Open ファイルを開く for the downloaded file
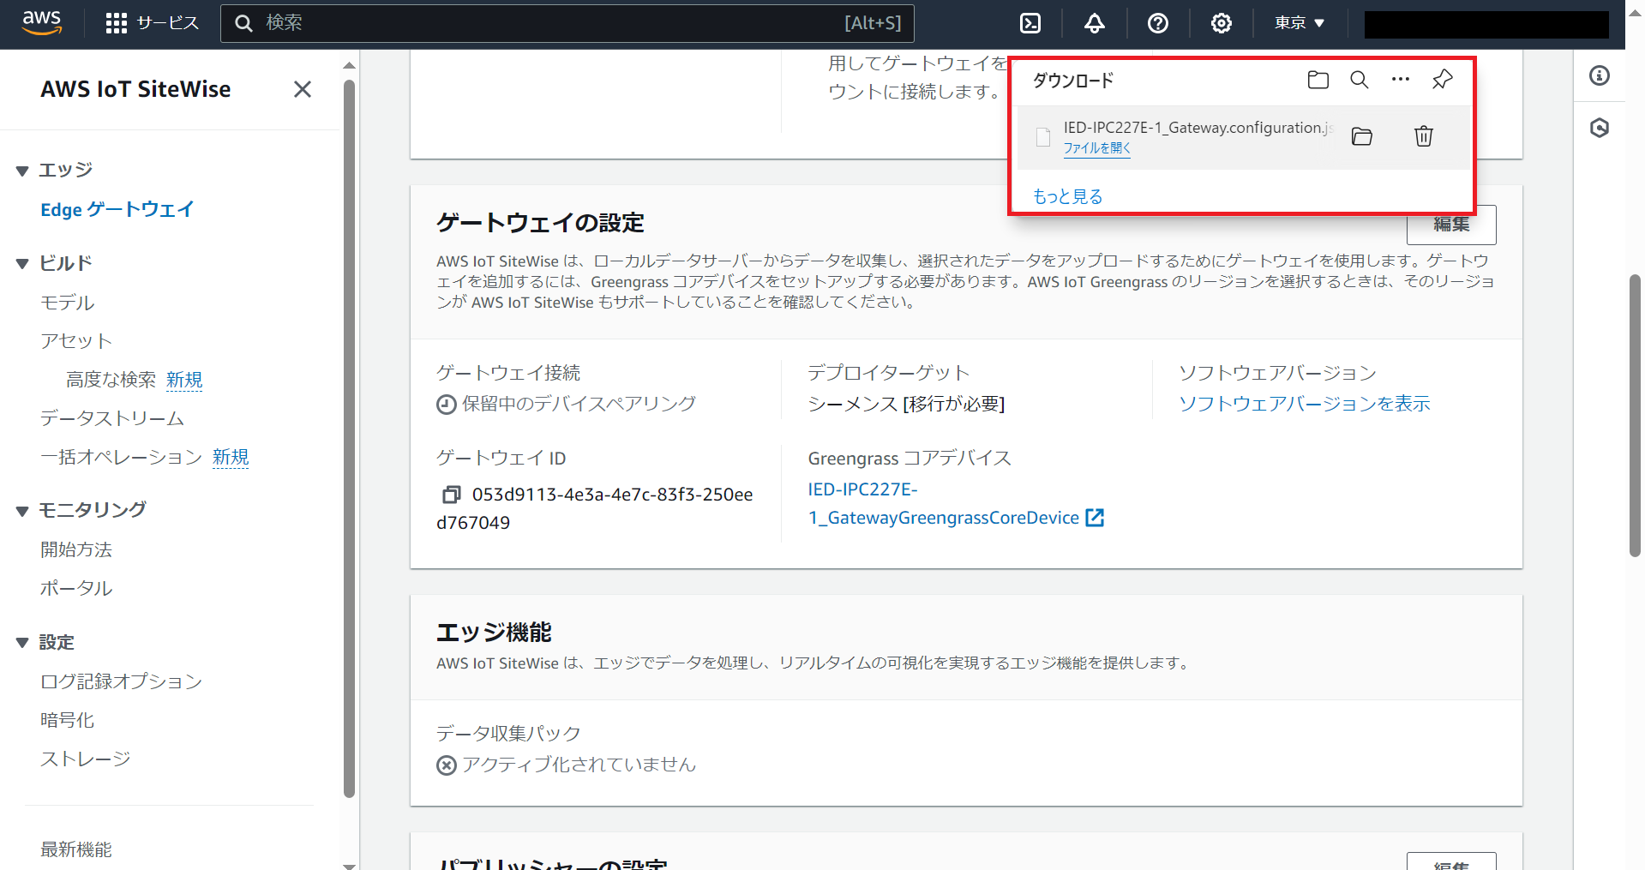The image size is (1645, 870). pos(1096,147)
